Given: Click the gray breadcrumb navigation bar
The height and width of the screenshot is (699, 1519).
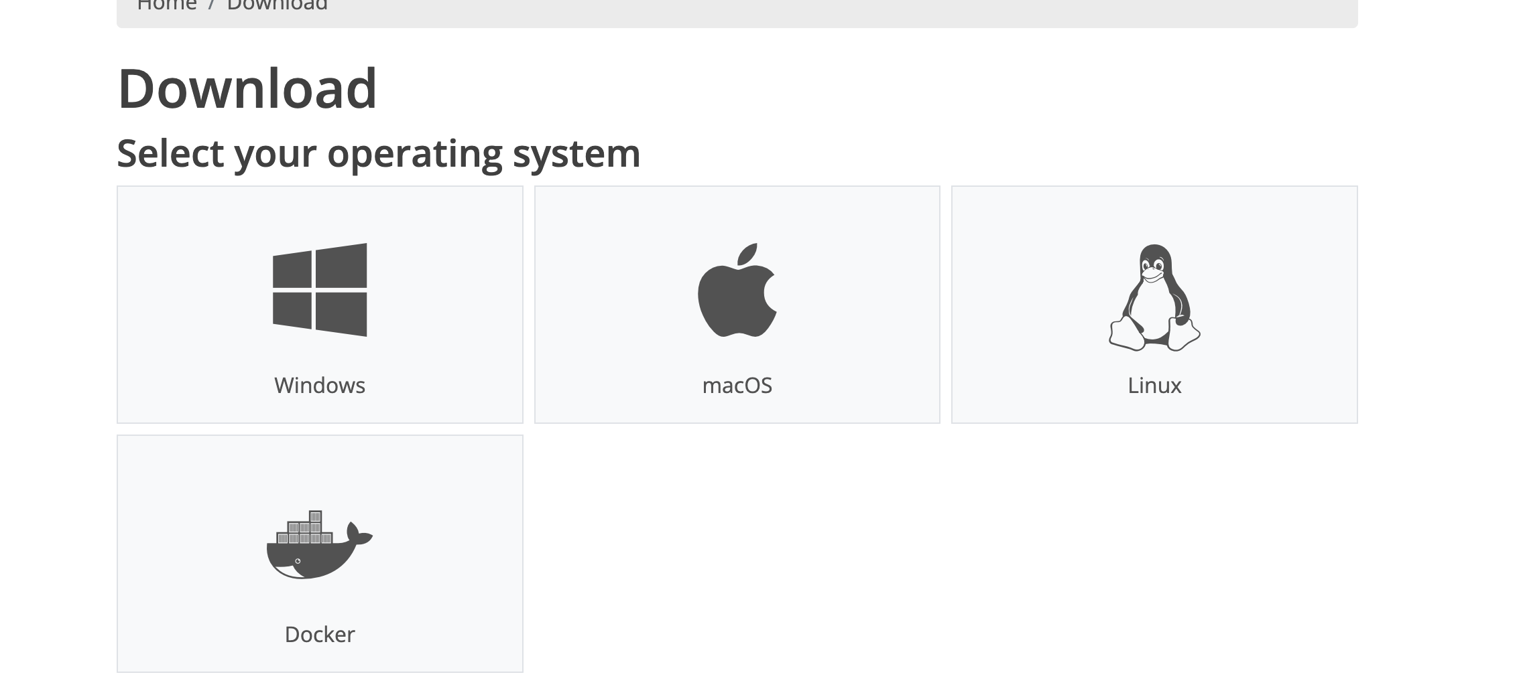Looking at the screenshot, I should tap(737, 9).
